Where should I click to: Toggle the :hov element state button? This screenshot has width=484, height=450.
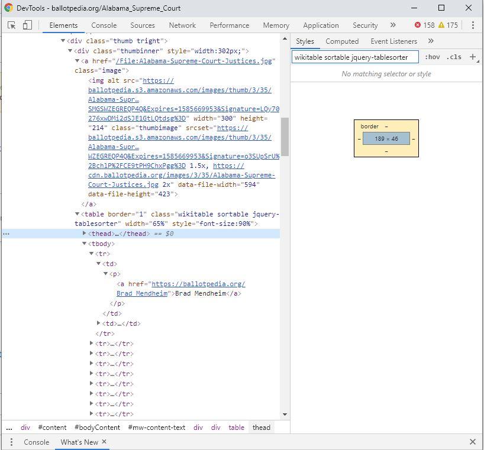pyautogui.click(x=433, y=57)
